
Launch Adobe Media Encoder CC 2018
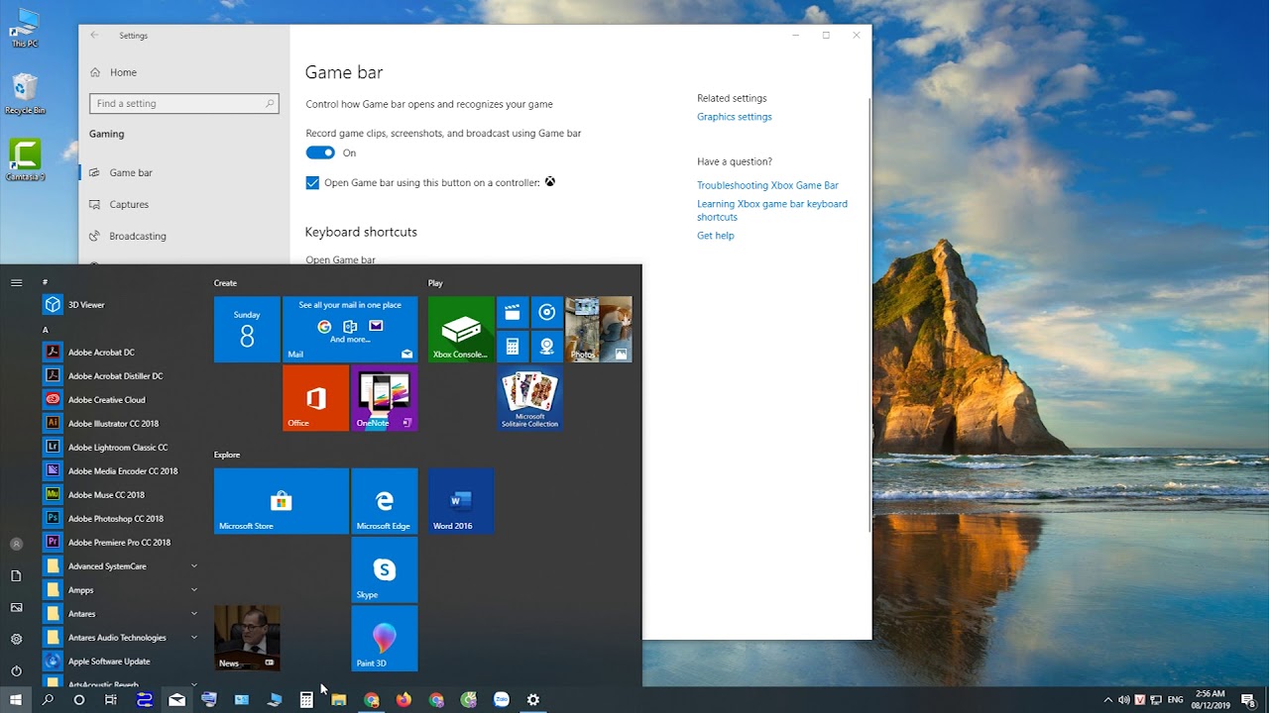click(121, 471)
